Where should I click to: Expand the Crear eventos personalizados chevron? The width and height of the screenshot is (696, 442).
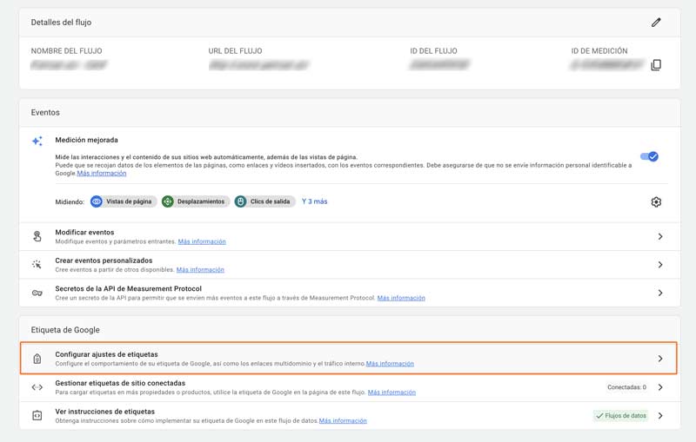(x=660, y=264)
